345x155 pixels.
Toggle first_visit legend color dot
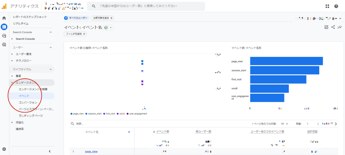[x=104, y=114]
